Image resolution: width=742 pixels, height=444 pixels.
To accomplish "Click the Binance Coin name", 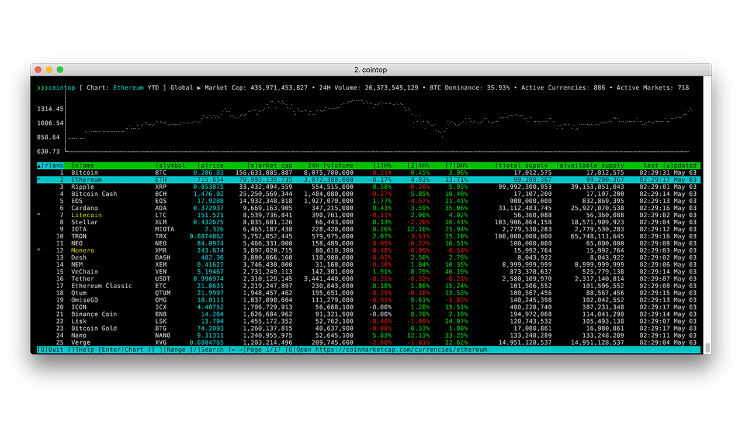I will (94, 314).
